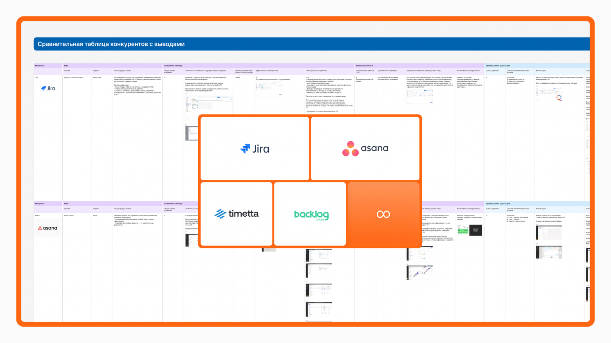Click the orange infinity symbol tile

tap(383, 214)
